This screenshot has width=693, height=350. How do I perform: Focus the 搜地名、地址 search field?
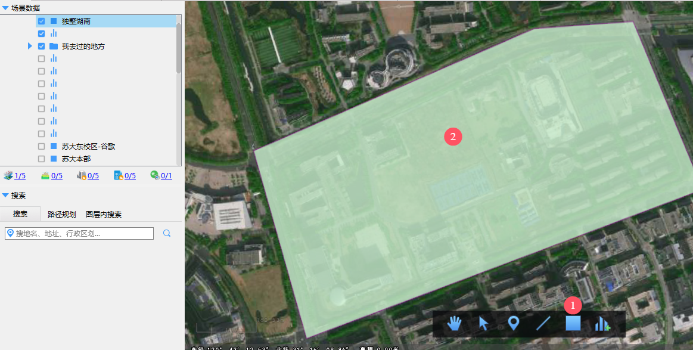[x=79, y=233]
